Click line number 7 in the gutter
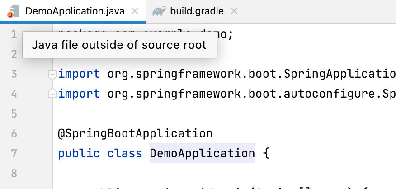The width and height of the screenshot is (396, 189). [x=14, y=153]
